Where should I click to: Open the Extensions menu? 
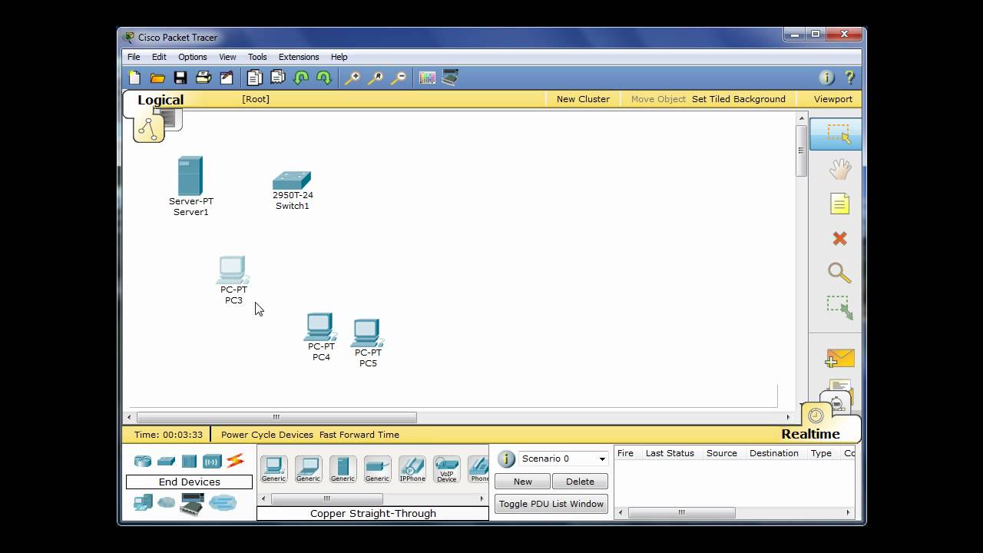click(x=299, y=57)
